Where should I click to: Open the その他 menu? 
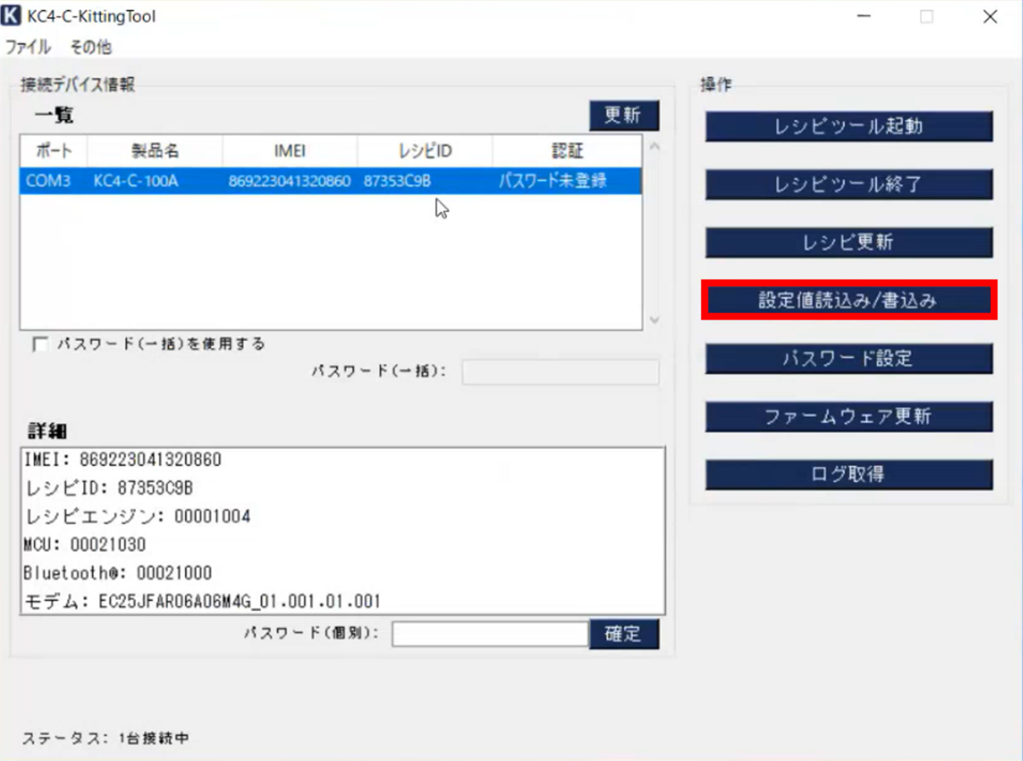(x=90, y=47)
